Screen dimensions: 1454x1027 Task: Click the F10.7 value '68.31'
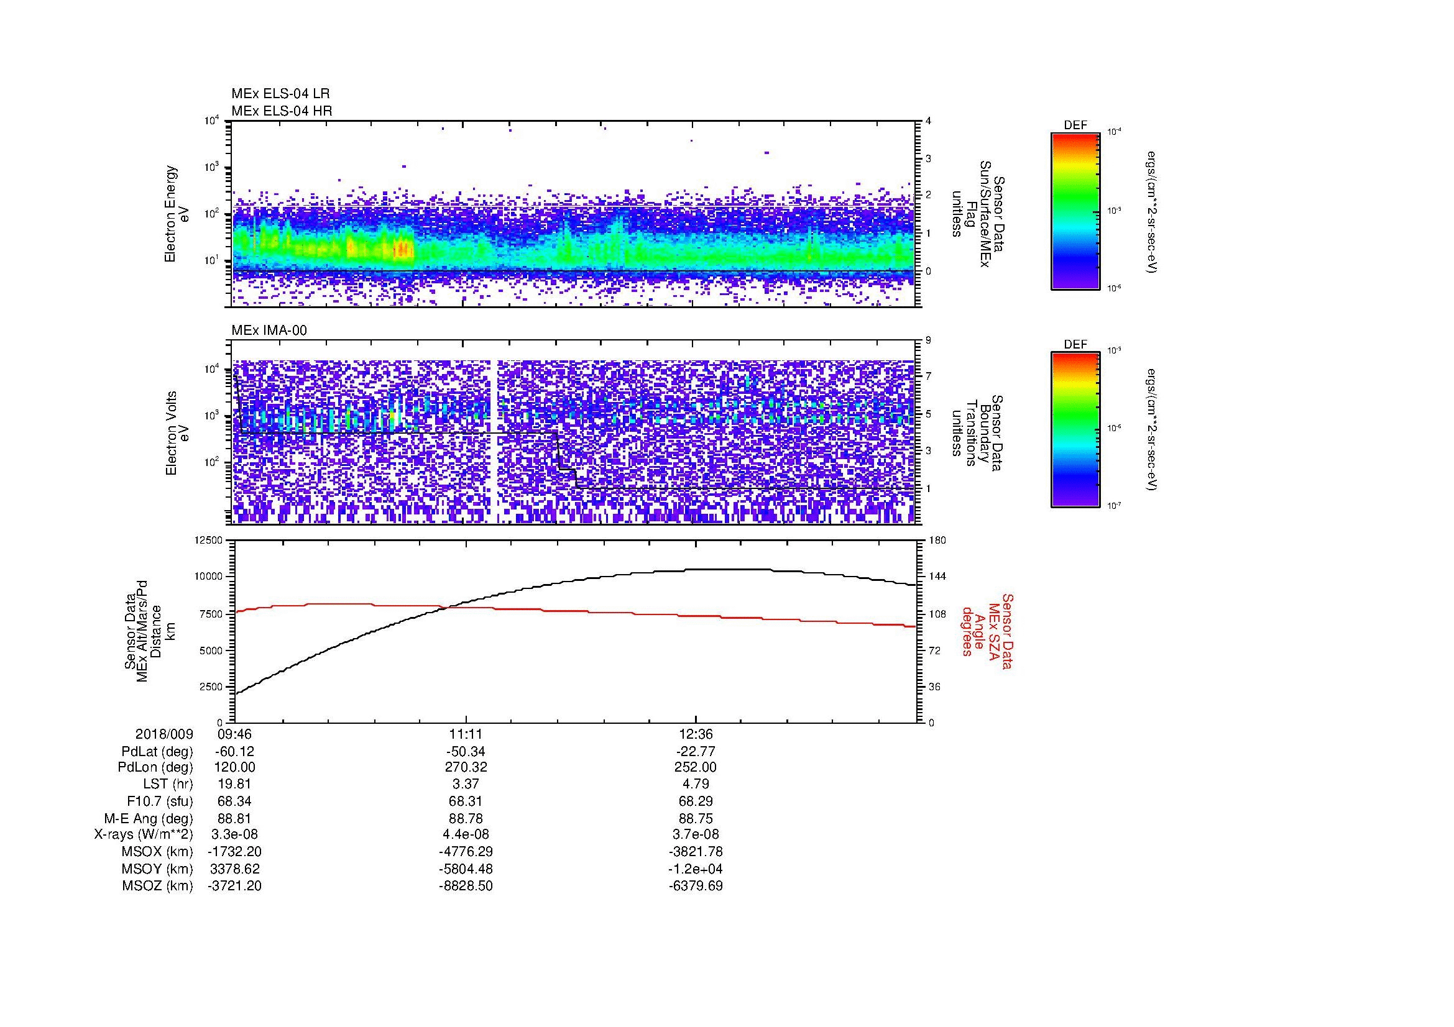pos(466,801)
